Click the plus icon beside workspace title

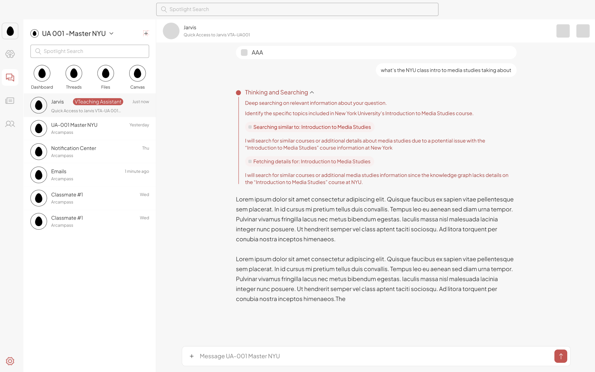(146, 34)
